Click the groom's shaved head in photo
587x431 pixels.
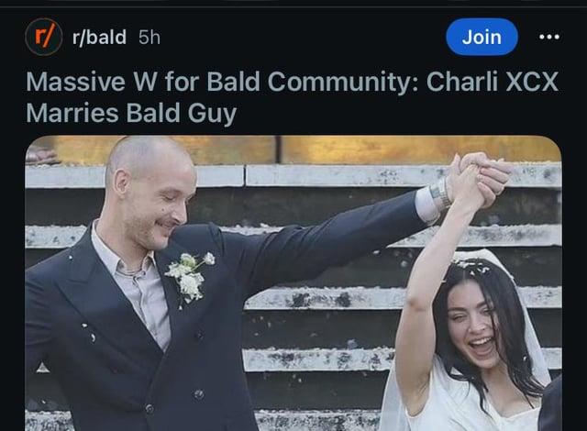tap(148, 159)
